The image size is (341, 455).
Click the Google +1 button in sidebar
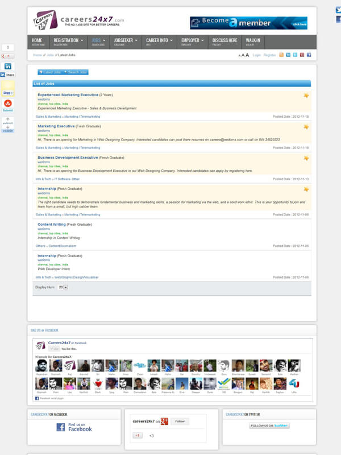[x=8, y=56]
